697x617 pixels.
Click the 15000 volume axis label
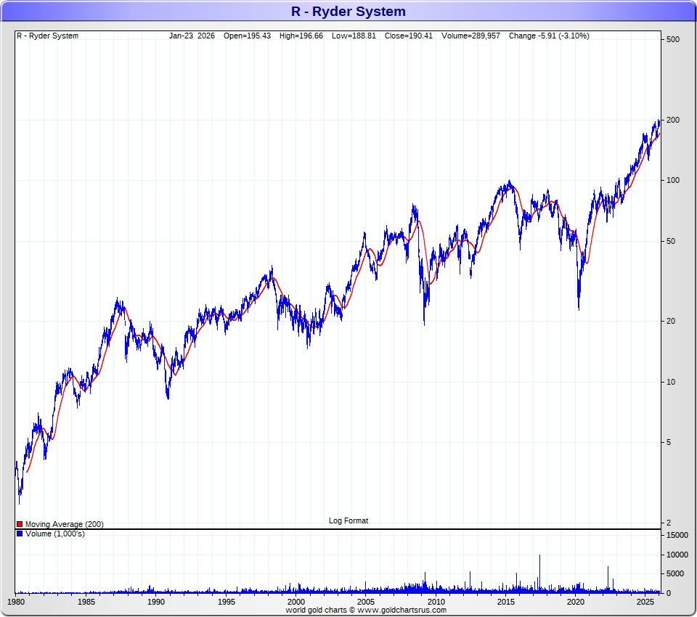[x=677, y=536]
